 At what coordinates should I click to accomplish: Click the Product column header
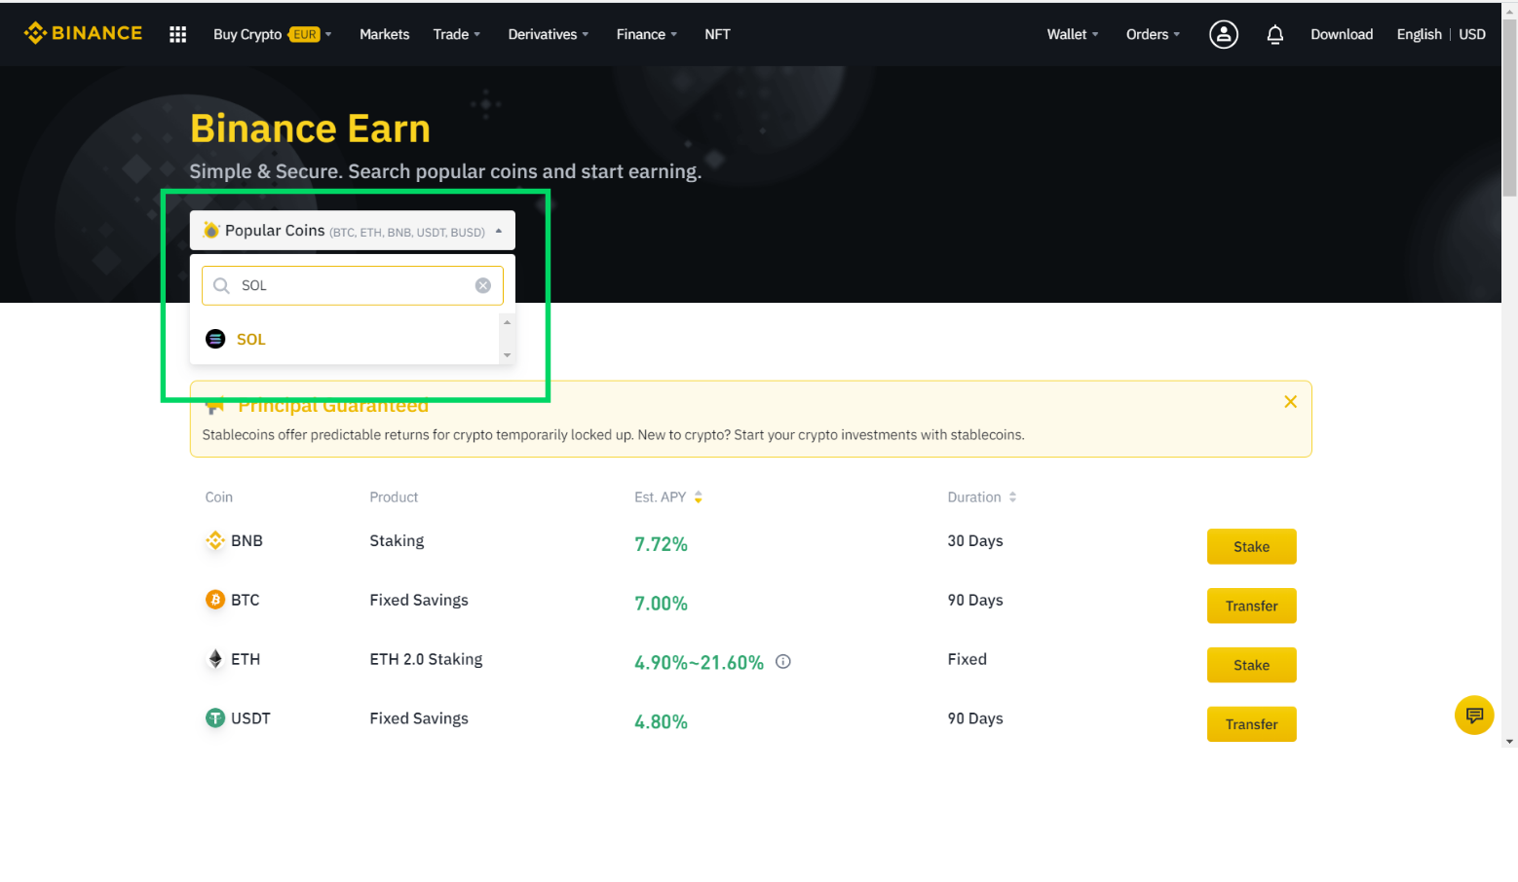394,497
